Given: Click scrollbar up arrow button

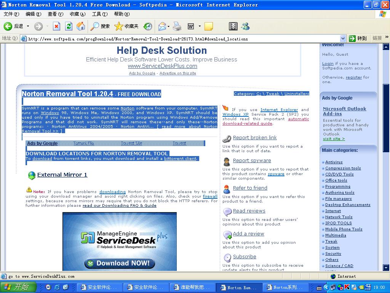Looking at the screenshot, I should coord(386,47).
